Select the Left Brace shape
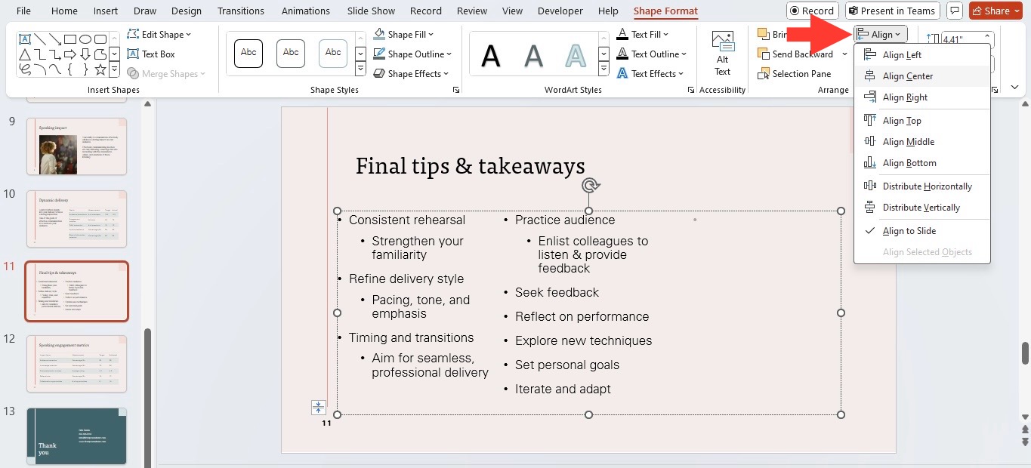Image resolution: width=1031 pixels, height=468 pixels. (x=70, y=69)
